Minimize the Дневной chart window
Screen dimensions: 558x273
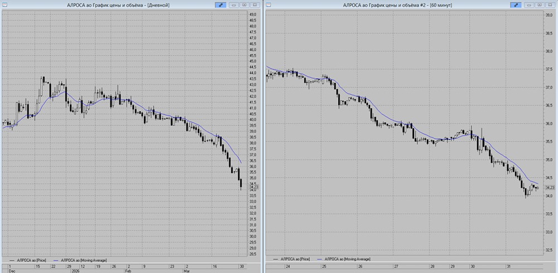(x=234, y=5)
